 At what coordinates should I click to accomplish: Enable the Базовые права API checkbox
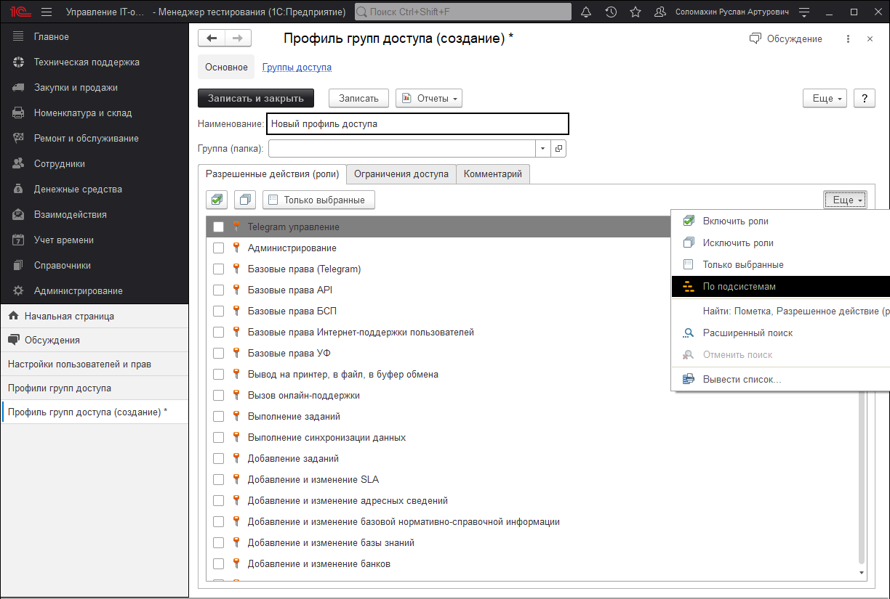coord(218,290)
